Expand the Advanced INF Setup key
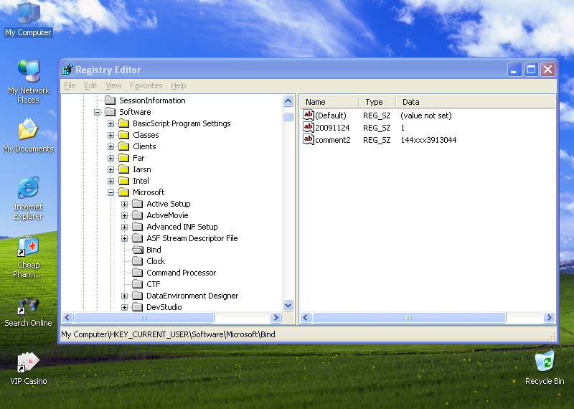The image size is (574, 409). [124, 227]
